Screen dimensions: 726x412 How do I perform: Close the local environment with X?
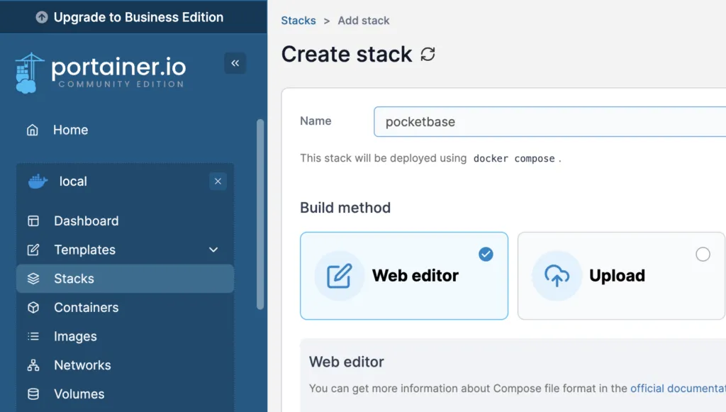point(218,182)
